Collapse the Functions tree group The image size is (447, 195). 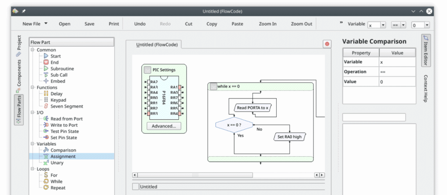click(33, 87)
